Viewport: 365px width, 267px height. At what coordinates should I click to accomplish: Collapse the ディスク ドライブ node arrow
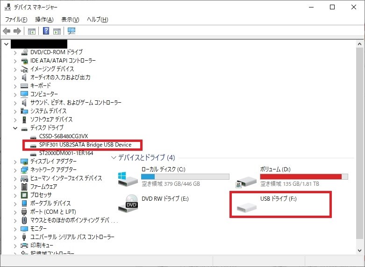[x=15, y=128]
